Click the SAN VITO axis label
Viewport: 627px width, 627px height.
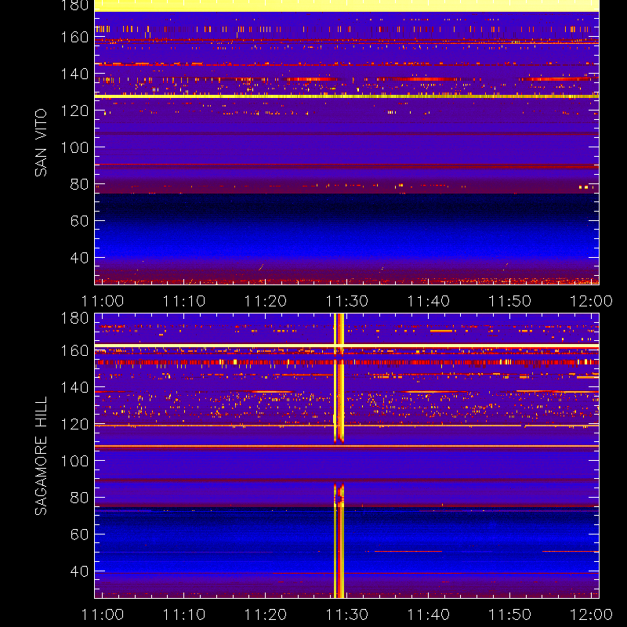(41, 143)
